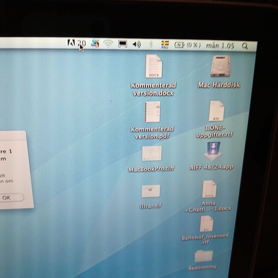The width and height of the screenshot is (278, 278).
Task: Open Spotlight search magnifier
Action: [245, 46]
